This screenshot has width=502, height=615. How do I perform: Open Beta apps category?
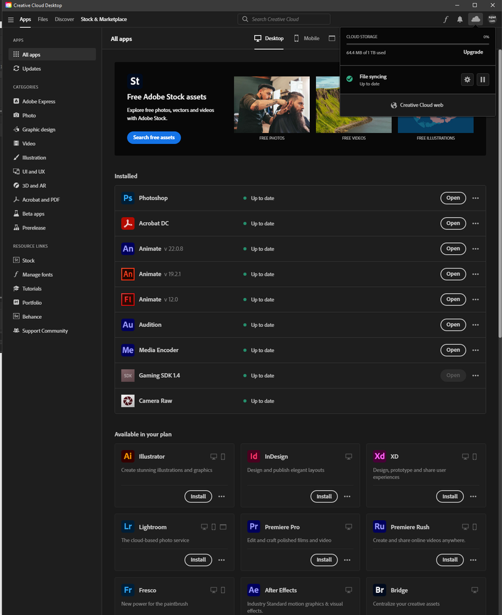pos(52,214)
